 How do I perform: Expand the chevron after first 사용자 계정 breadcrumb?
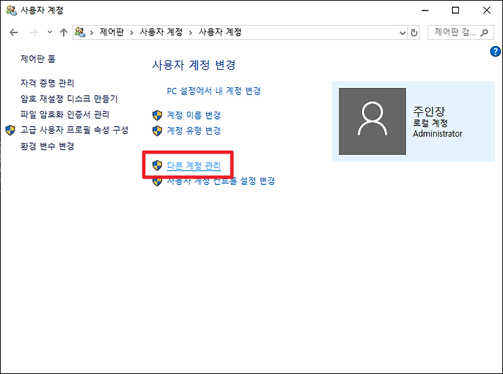click(191, 32)
